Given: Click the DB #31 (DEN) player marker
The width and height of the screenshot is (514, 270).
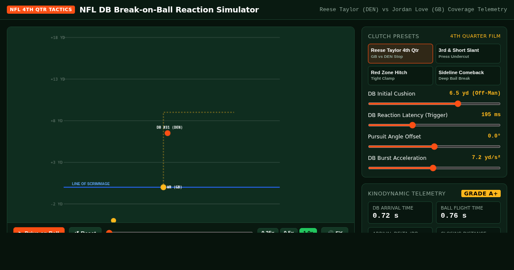Looking at the screenshot, I should [167, 133].
